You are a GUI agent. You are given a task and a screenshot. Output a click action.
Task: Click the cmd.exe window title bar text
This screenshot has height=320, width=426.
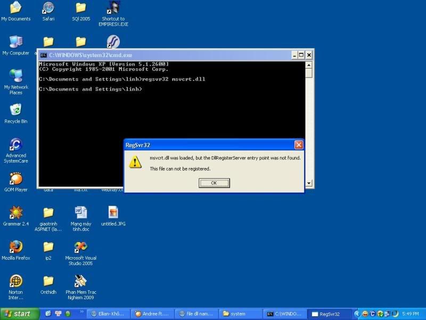point(91,55)
